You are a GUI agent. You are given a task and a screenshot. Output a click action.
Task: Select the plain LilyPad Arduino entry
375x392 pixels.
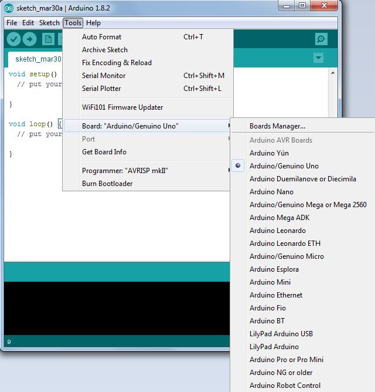coord(303,347)
